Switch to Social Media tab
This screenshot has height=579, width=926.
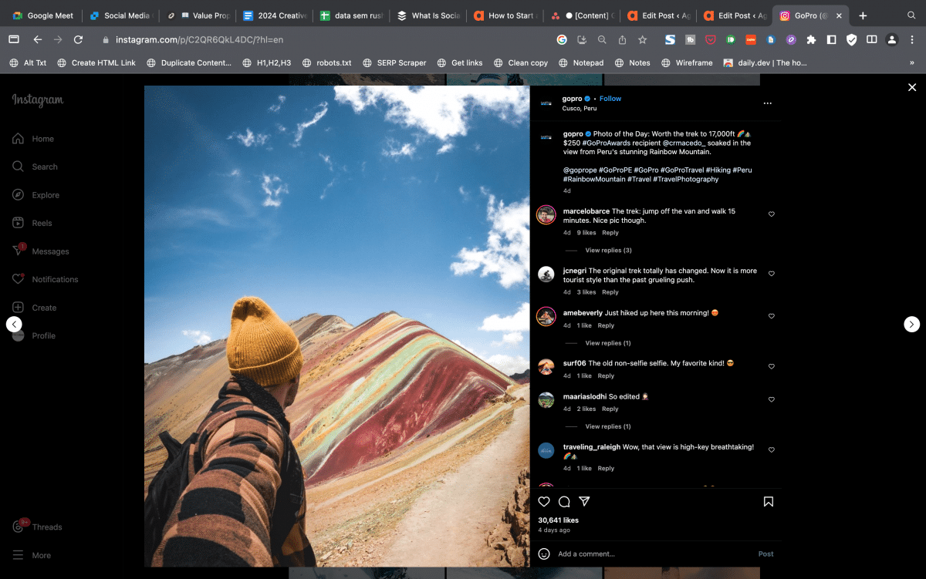click(122, 15)
